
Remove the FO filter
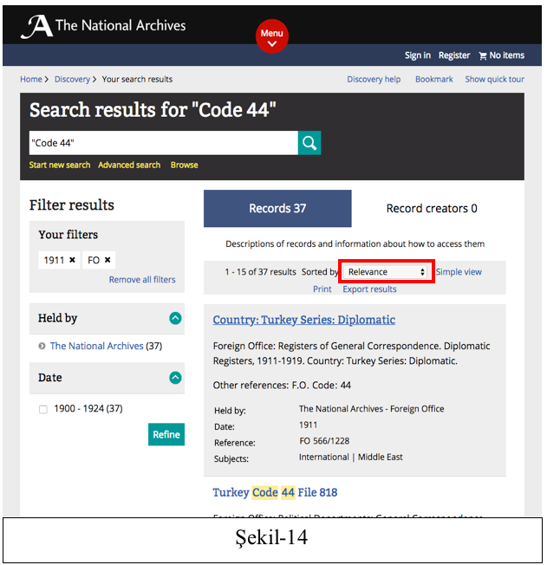coord(107,260)
